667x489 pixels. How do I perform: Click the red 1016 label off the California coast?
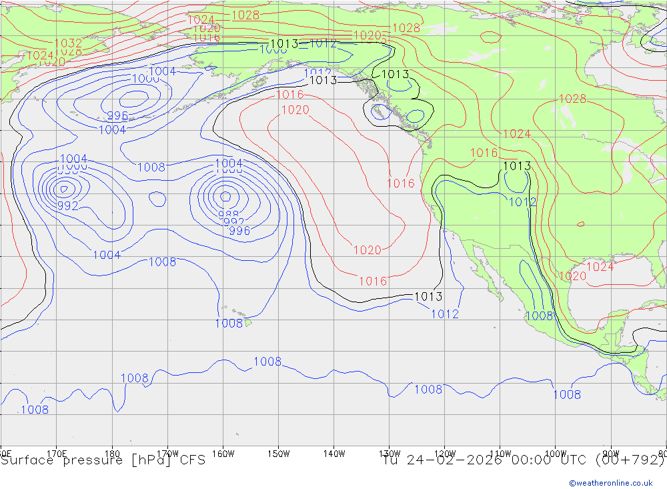coord(401,183)
